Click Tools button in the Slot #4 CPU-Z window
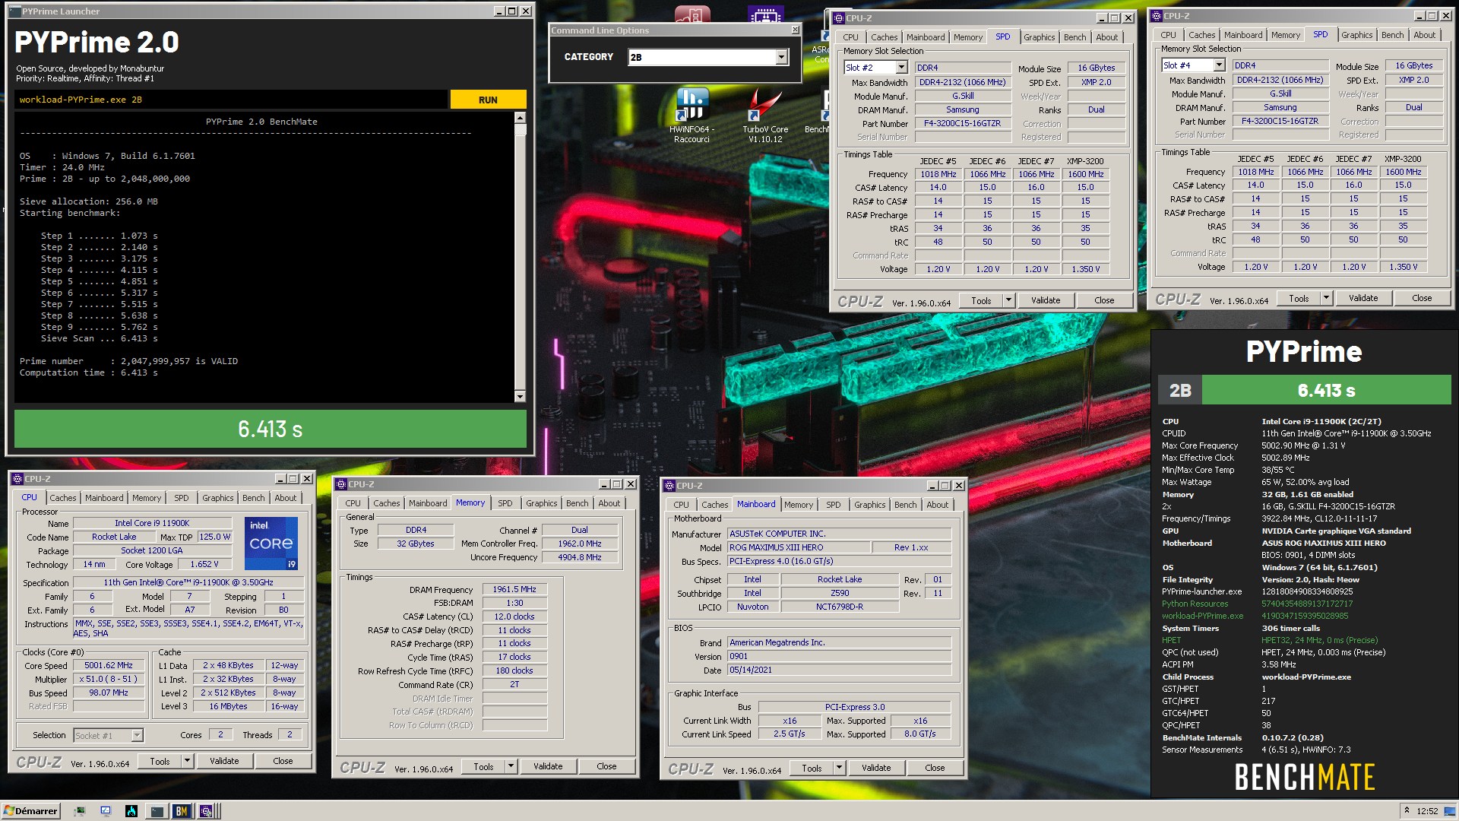1459x821 pixels. pyautogui.click(x=1299, y=298)
